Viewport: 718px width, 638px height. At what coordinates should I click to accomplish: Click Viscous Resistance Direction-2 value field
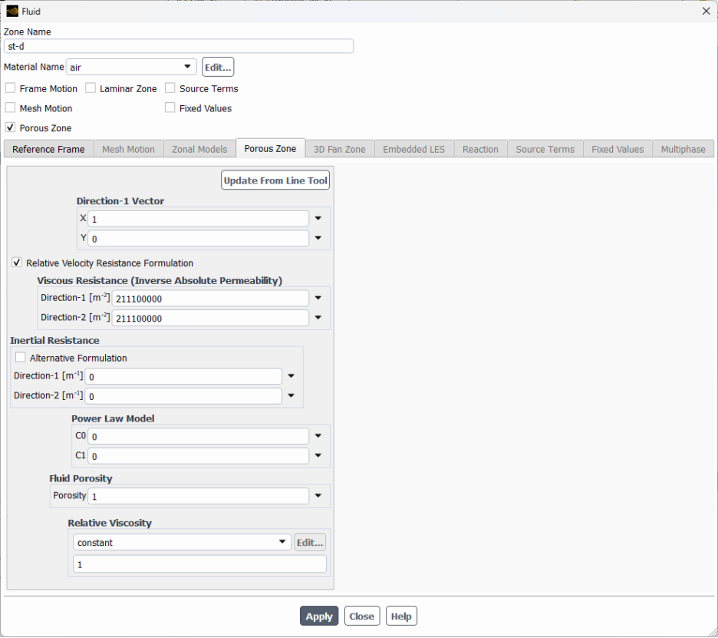[x=211, y=318]
